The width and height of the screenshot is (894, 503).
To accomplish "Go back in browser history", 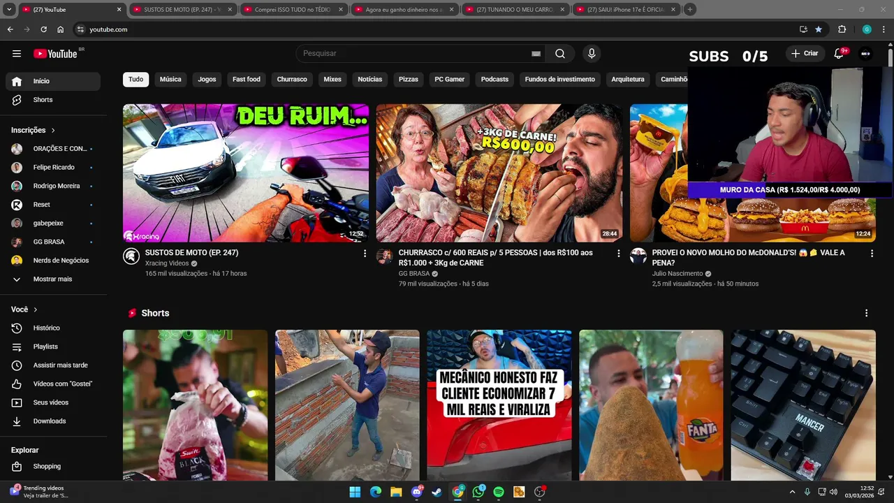I will pyautogui.click(x=10, y=29).
